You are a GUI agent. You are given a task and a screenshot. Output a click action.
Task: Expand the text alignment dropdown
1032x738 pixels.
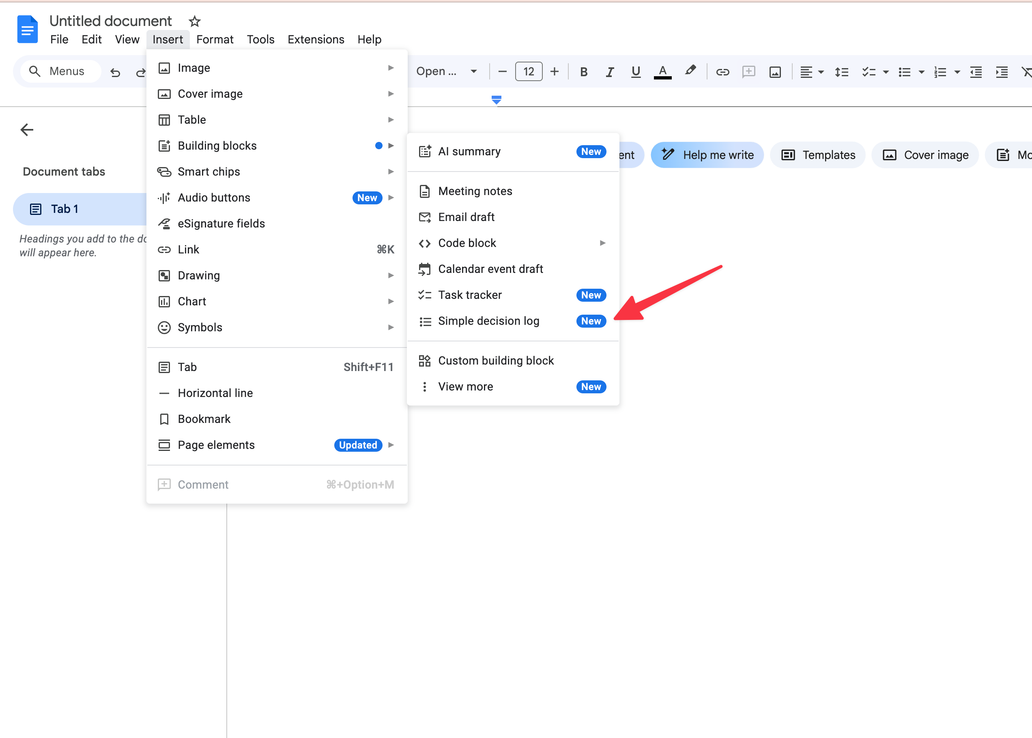tap(821, 72)
